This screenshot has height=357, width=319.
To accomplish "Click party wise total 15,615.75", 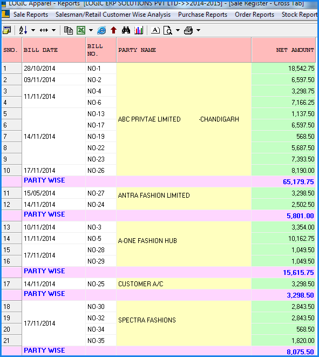I will pyautogui.click(x=283, y=272).
